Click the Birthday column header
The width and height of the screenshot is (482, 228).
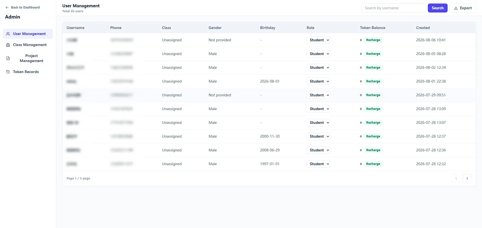click(268, 28)
